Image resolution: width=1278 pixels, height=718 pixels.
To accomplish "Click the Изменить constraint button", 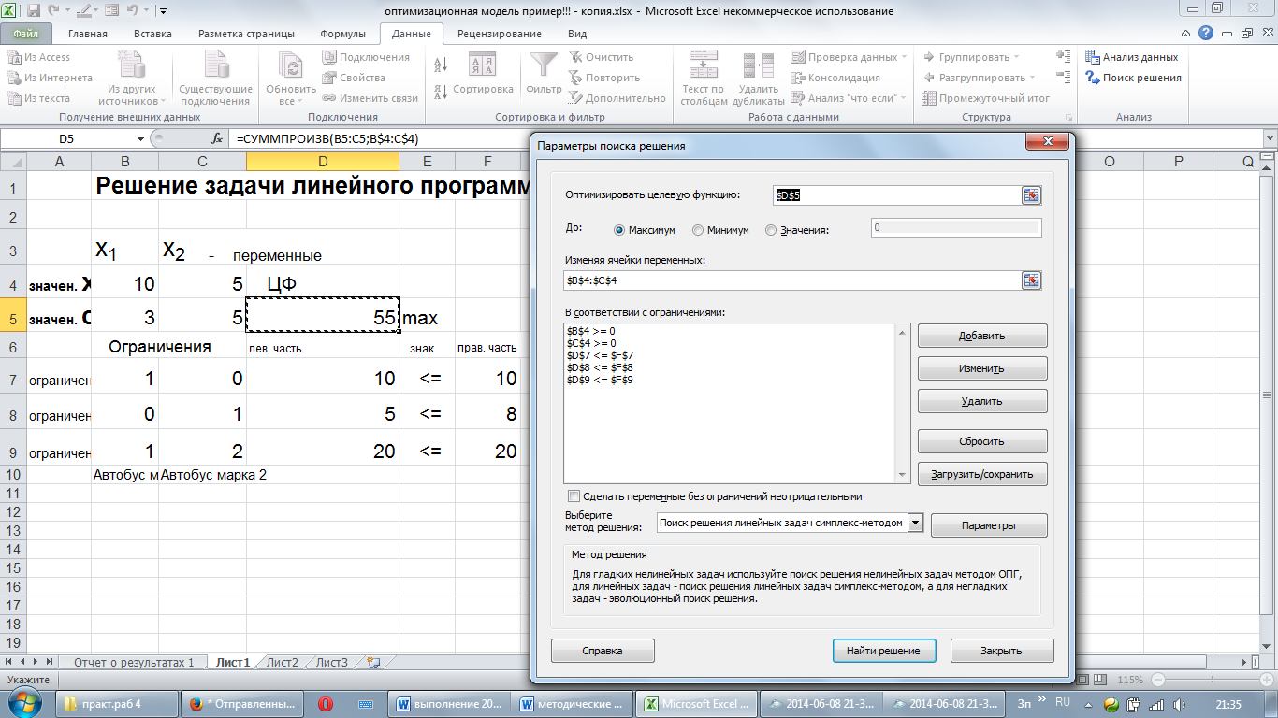I will point(982,368).
